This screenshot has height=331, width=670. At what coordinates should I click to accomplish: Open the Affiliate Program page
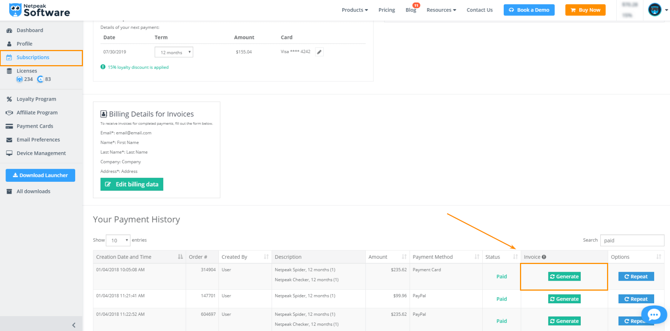37,113
